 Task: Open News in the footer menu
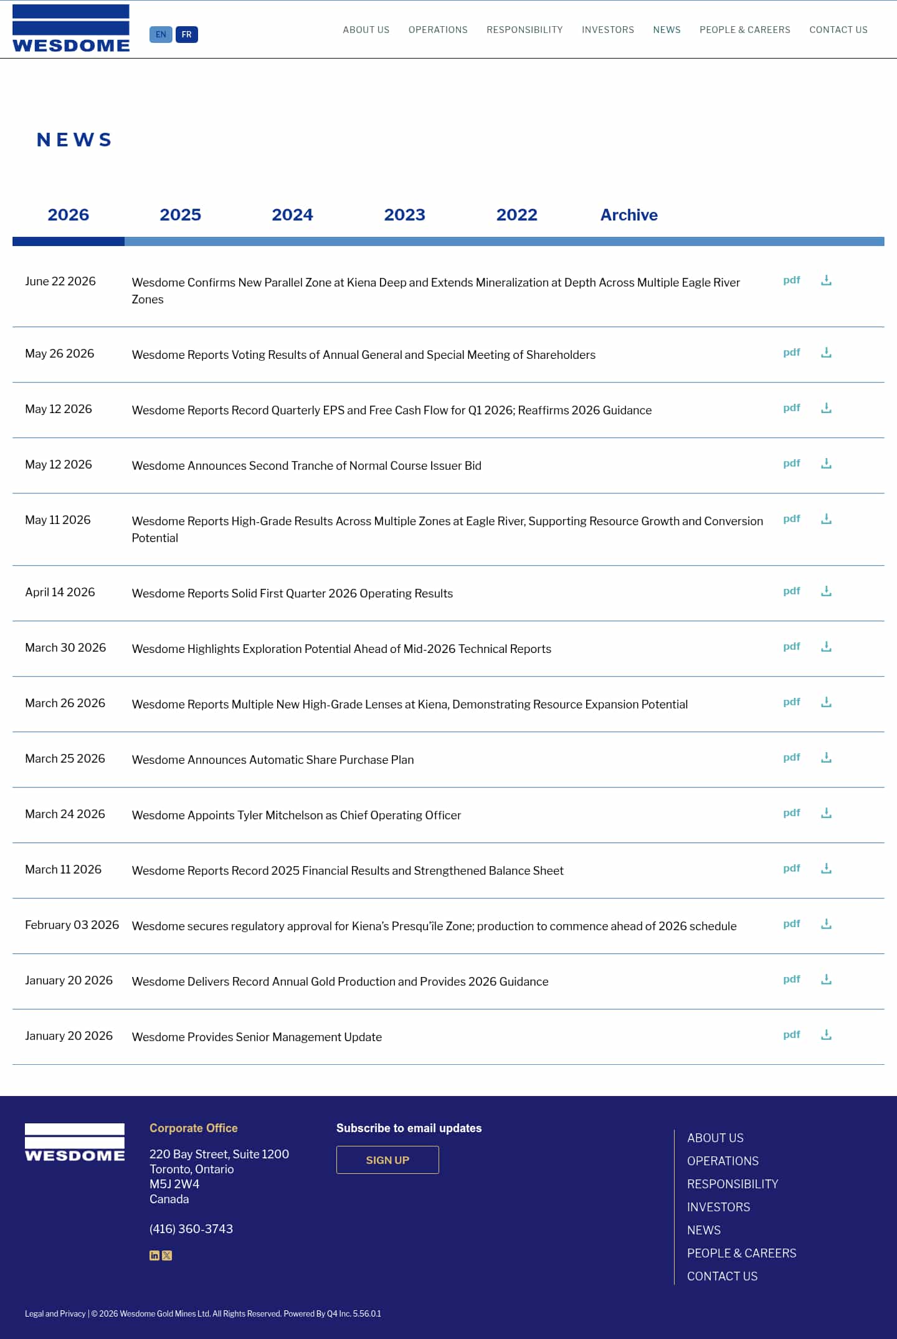[704, 1230]
